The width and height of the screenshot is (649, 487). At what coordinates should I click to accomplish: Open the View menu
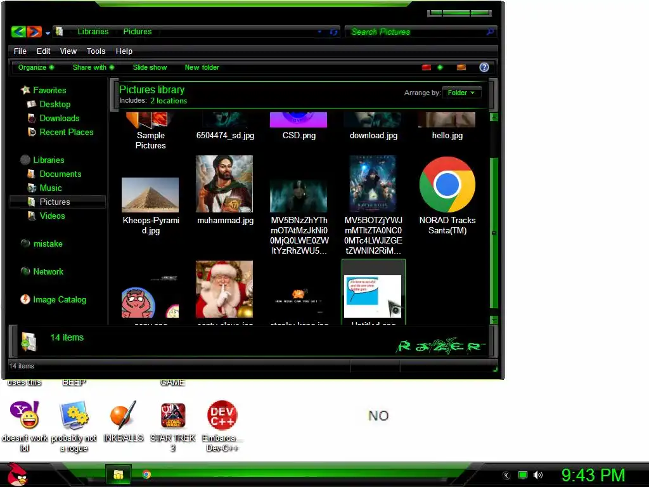point(68,51)
